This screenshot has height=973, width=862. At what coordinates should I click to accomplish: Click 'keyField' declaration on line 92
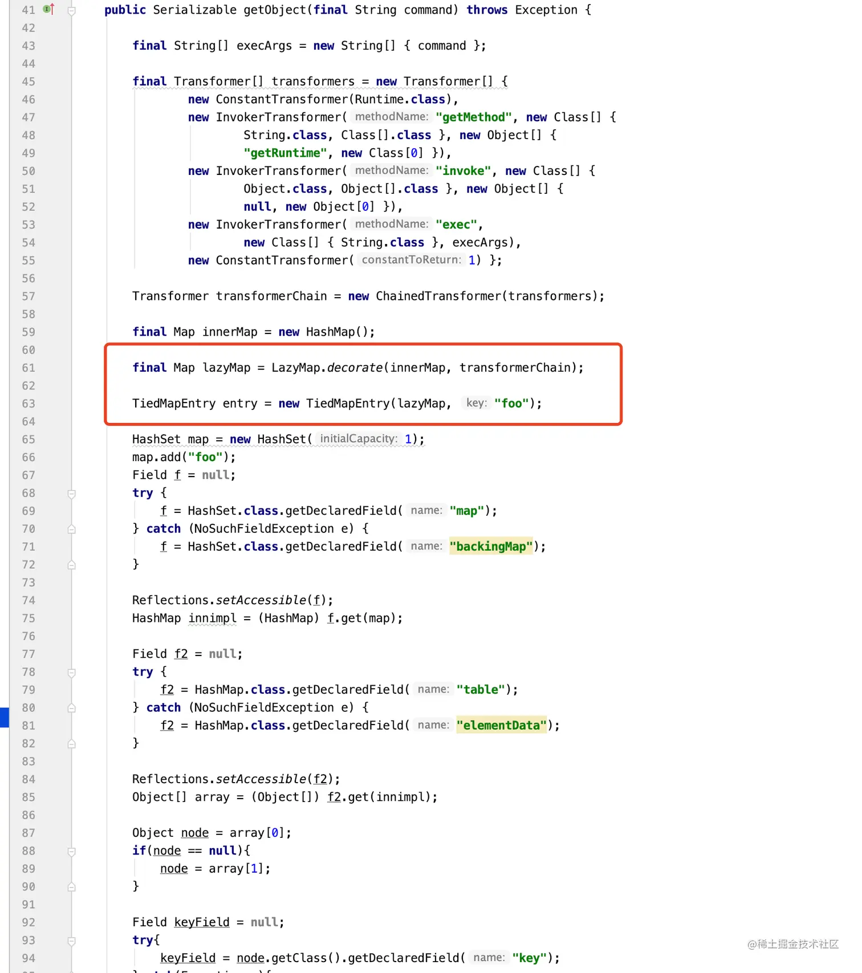(202, 922)
